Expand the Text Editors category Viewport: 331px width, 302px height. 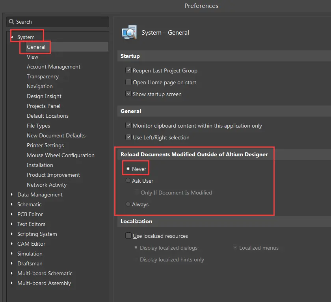(x=12, y=224)
